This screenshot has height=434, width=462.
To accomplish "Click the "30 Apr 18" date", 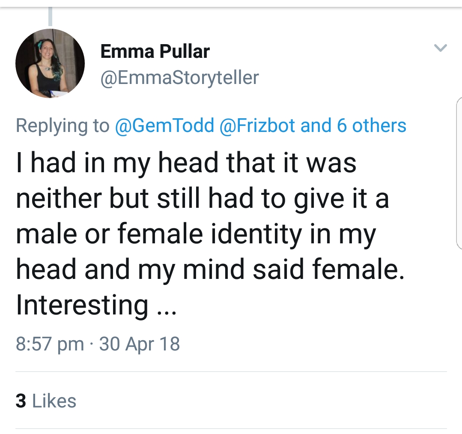I will click(x=140, y=344).
